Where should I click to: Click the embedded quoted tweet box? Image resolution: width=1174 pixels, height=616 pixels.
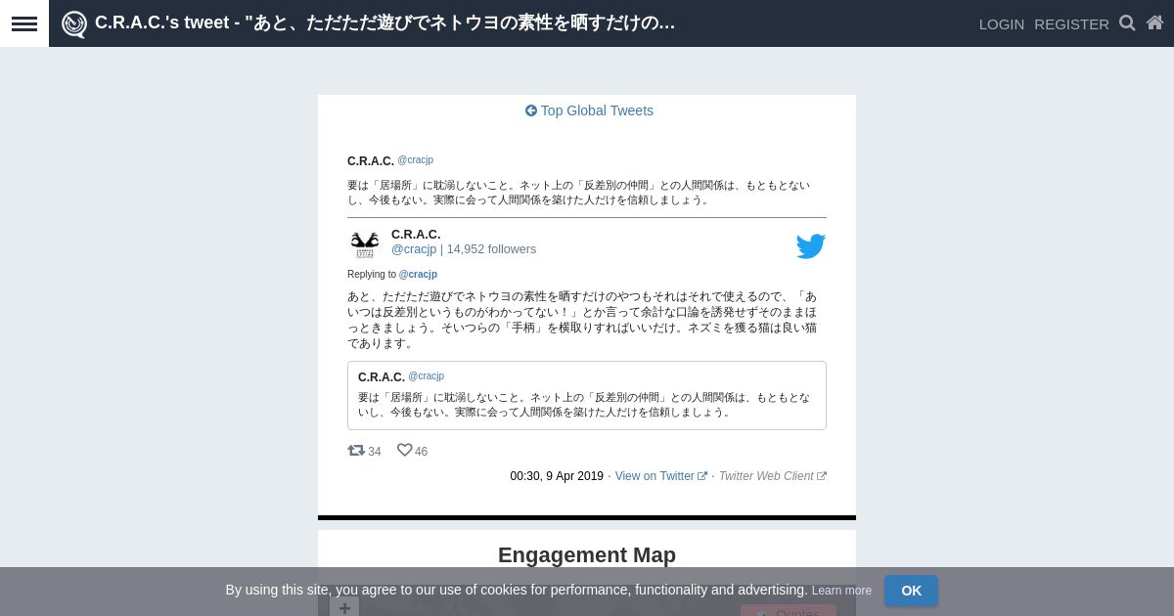click(x=587, y=395)
